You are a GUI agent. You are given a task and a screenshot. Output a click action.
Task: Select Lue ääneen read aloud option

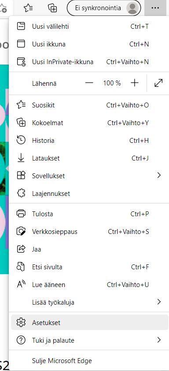tap(90, 285)
